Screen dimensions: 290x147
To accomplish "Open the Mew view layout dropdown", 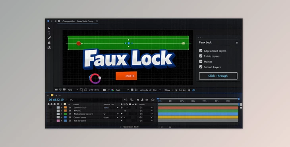I will tap(169, 90).
